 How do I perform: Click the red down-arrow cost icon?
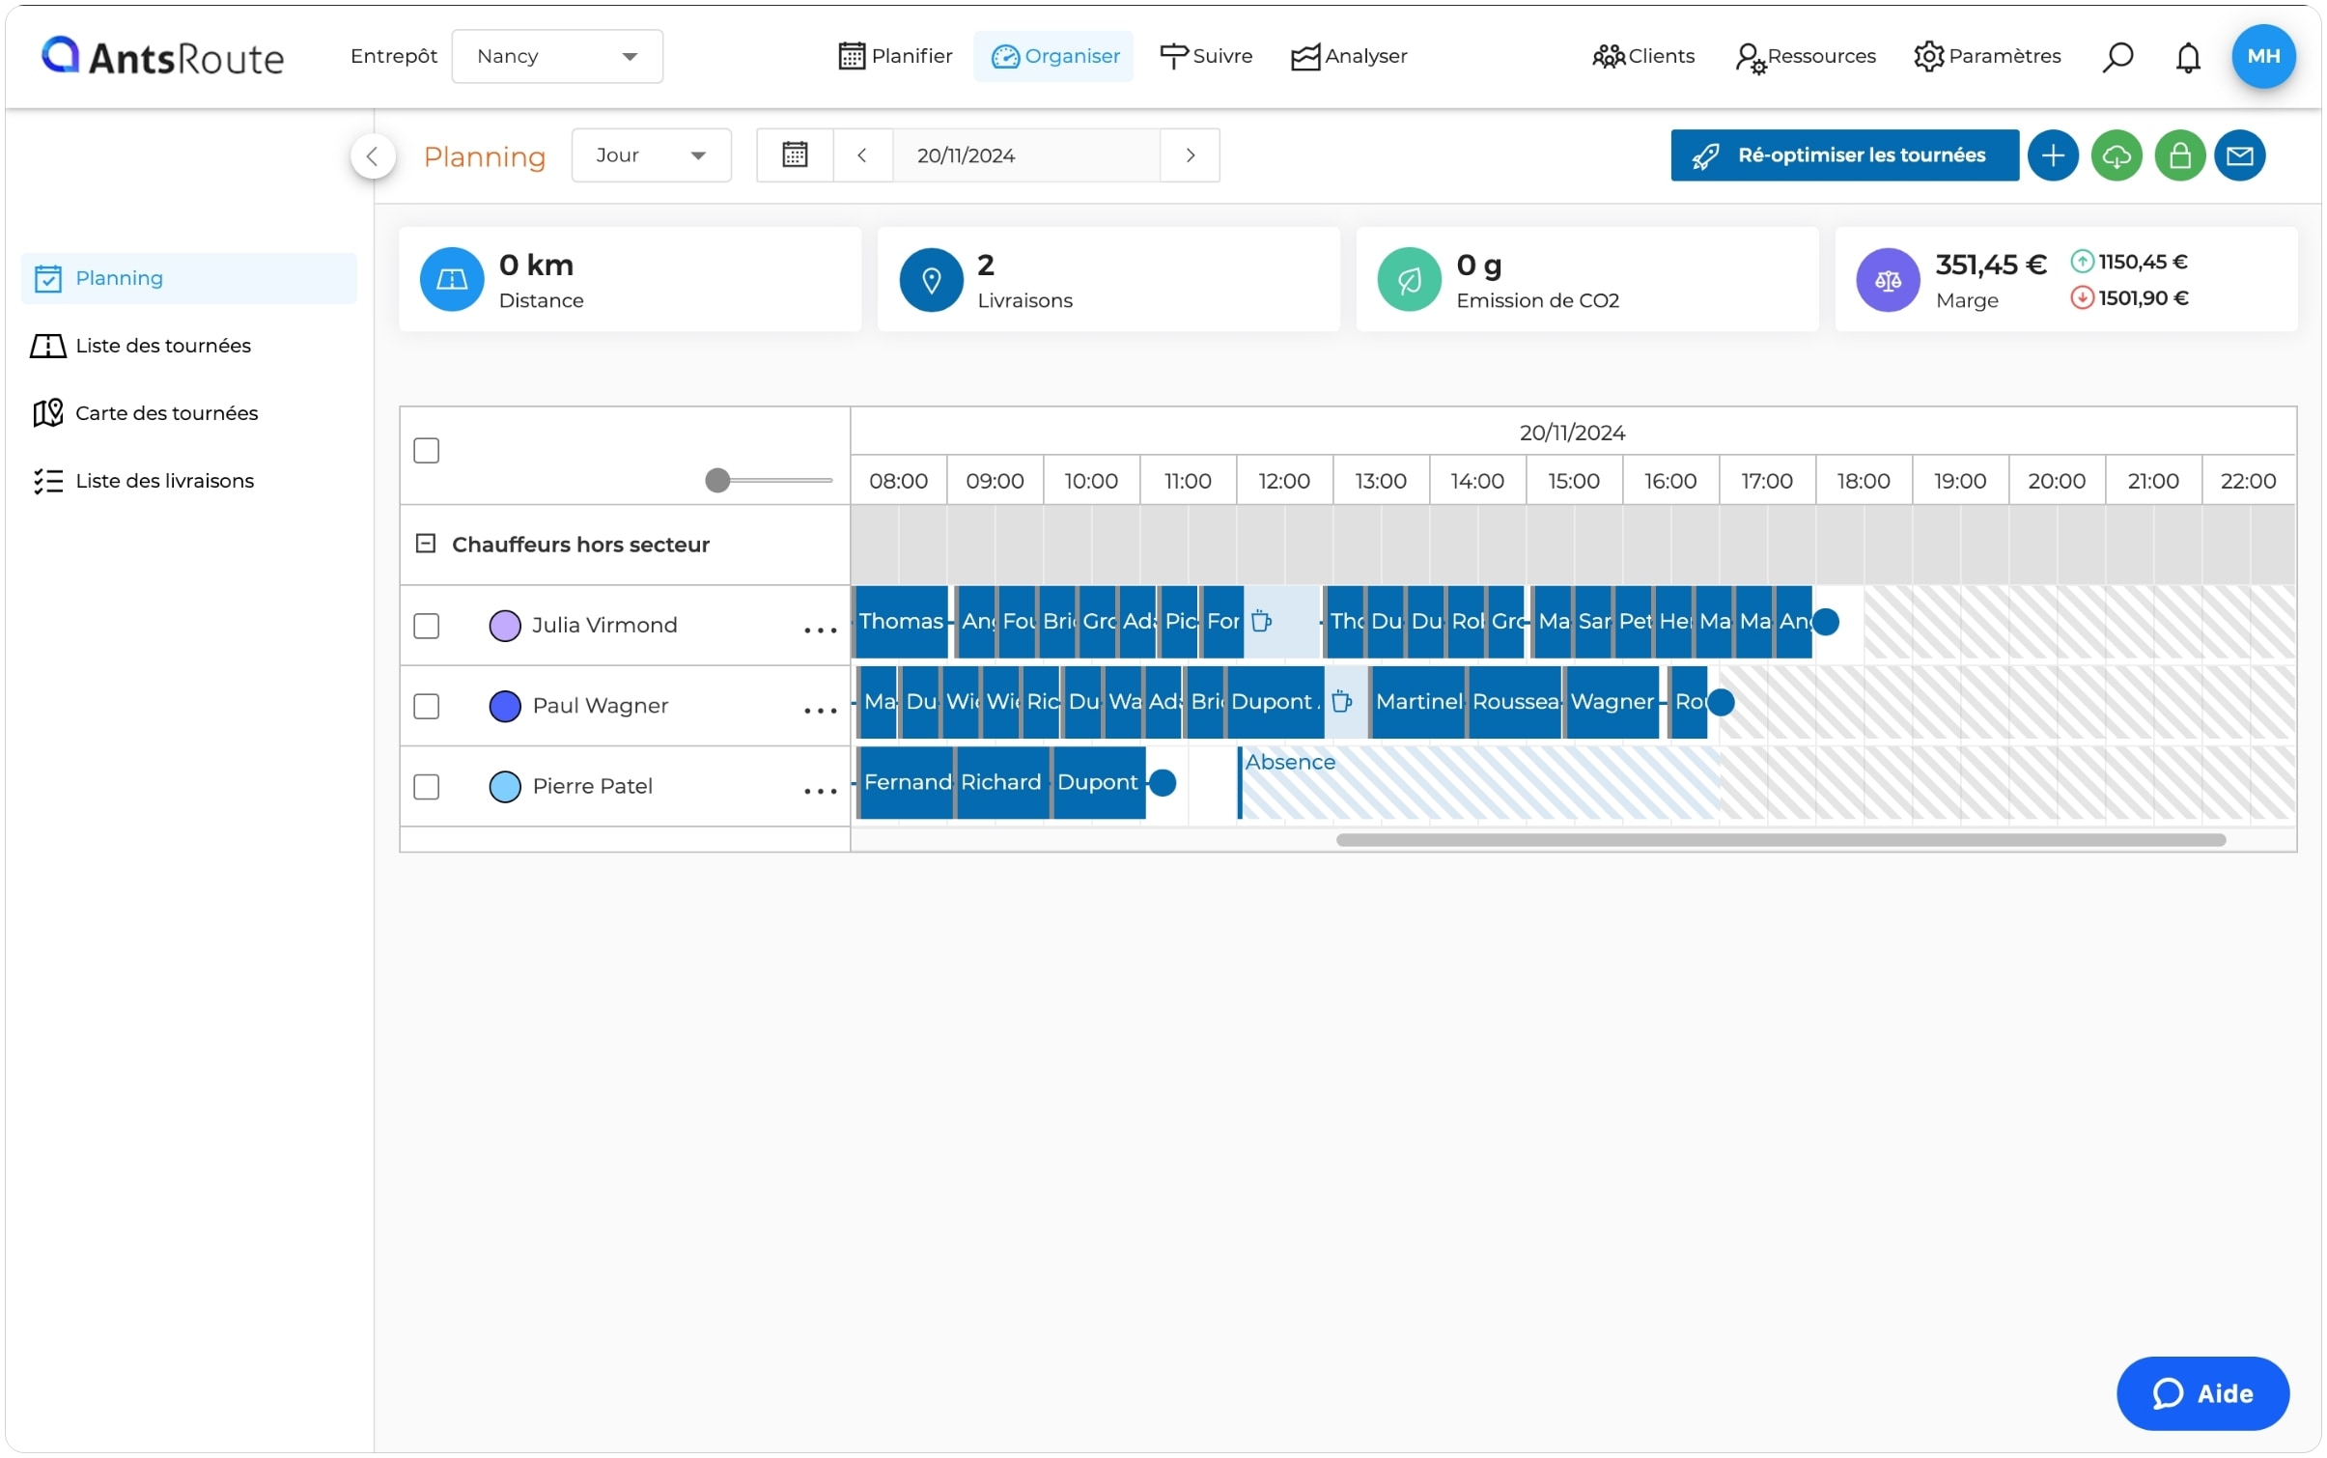2082,297
